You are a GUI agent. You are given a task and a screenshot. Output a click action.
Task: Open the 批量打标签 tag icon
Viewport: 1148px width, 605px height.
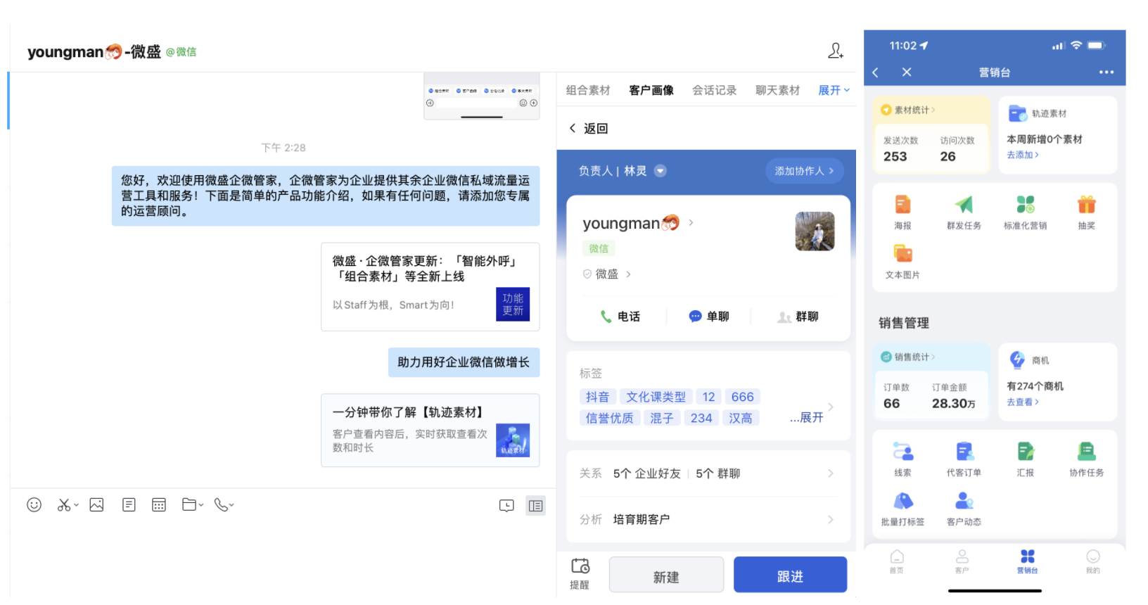coord(903,501)
